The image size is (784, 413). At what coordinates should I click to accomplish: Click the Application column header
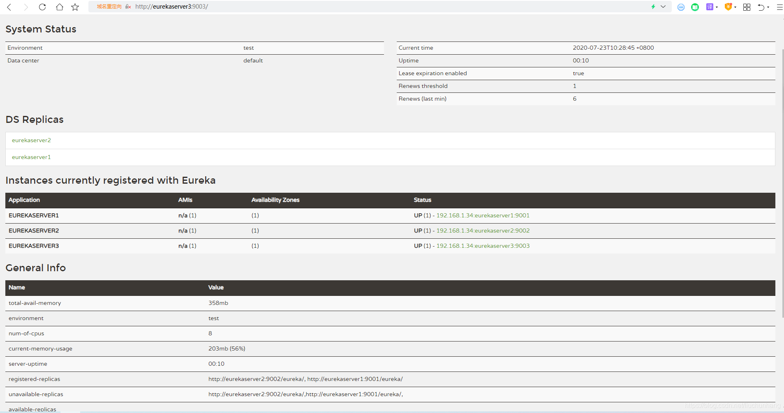[x=24, y=200]
